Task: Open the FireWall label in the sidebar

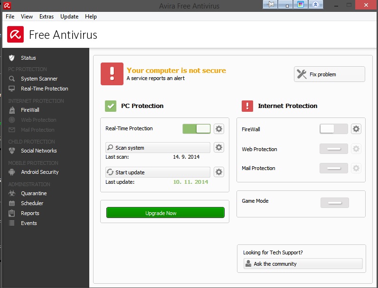Action: coord(30,110)
